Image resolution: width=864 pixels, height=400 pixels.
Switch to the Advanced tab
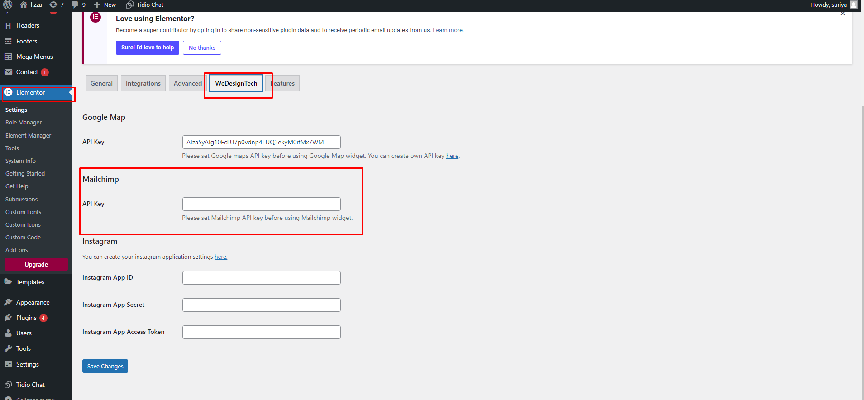pos(188,83)
